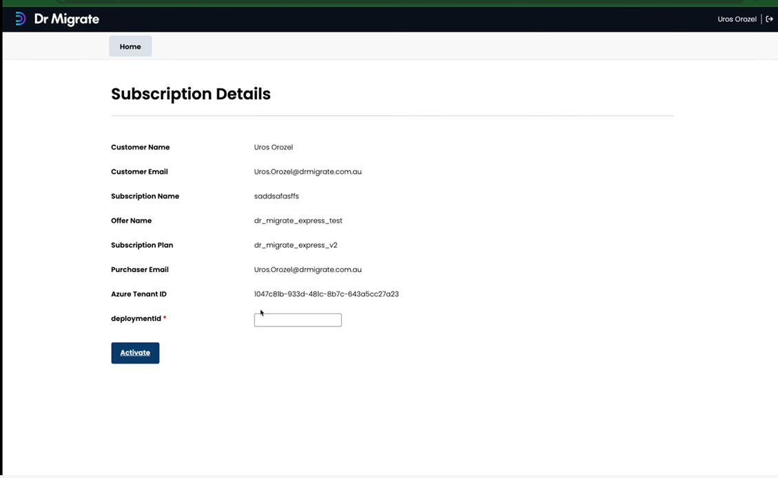Click the deploymentId field label

pyautogui.click(x=136, y=319)
